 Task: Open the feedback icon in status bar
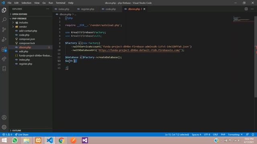point(247,134)
